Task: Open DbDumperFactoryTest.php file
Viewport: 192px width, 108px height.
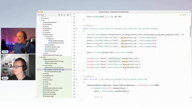Action: (53, 88)
